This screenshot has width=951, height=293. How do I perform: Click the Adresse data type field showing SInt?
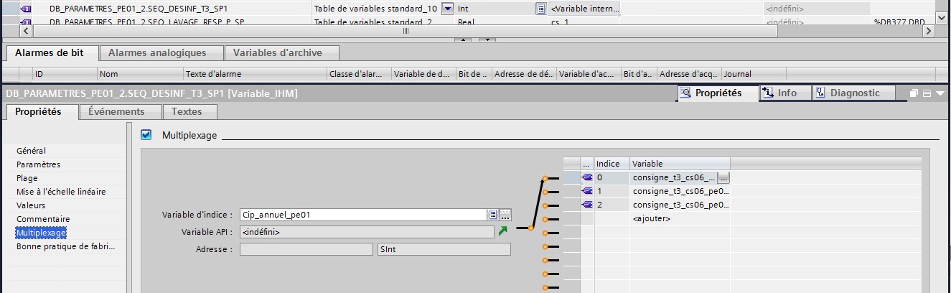pyautogui.click(x=444, y=249)
